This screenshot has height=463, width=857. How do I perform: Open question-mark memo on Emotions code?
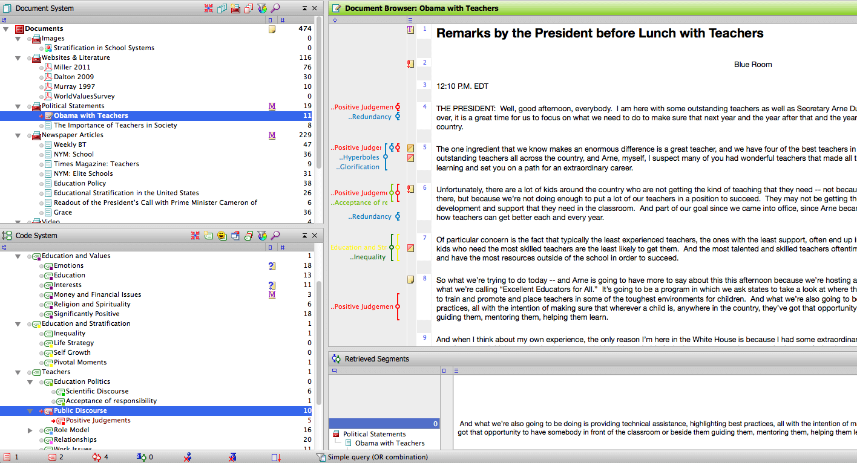coord(272,265)
